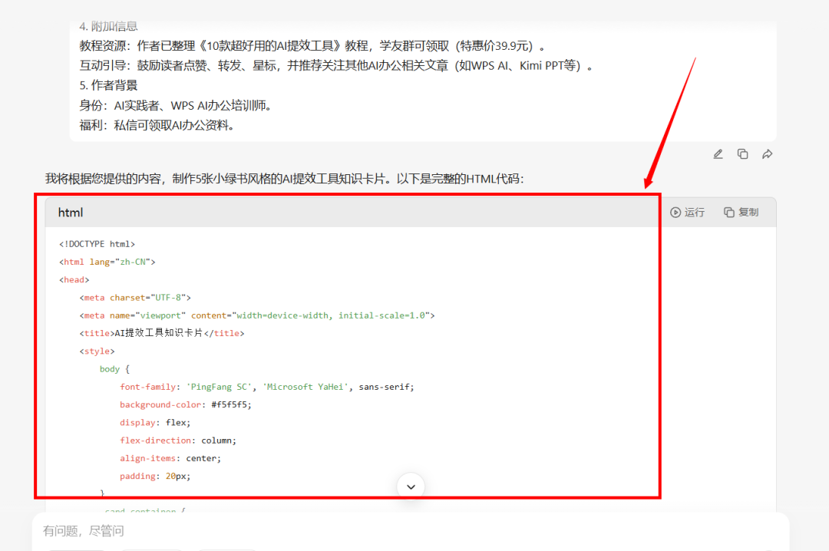Image resolution: width=829 pixels, height=551 pixels.
Task: Focus the 有问题，尽管问 input field
Action: 410,530
